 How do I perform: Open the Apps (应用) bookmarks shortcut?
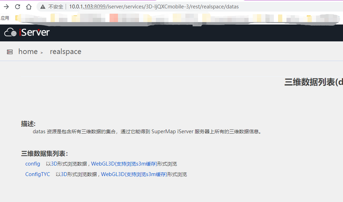[5, 18]
